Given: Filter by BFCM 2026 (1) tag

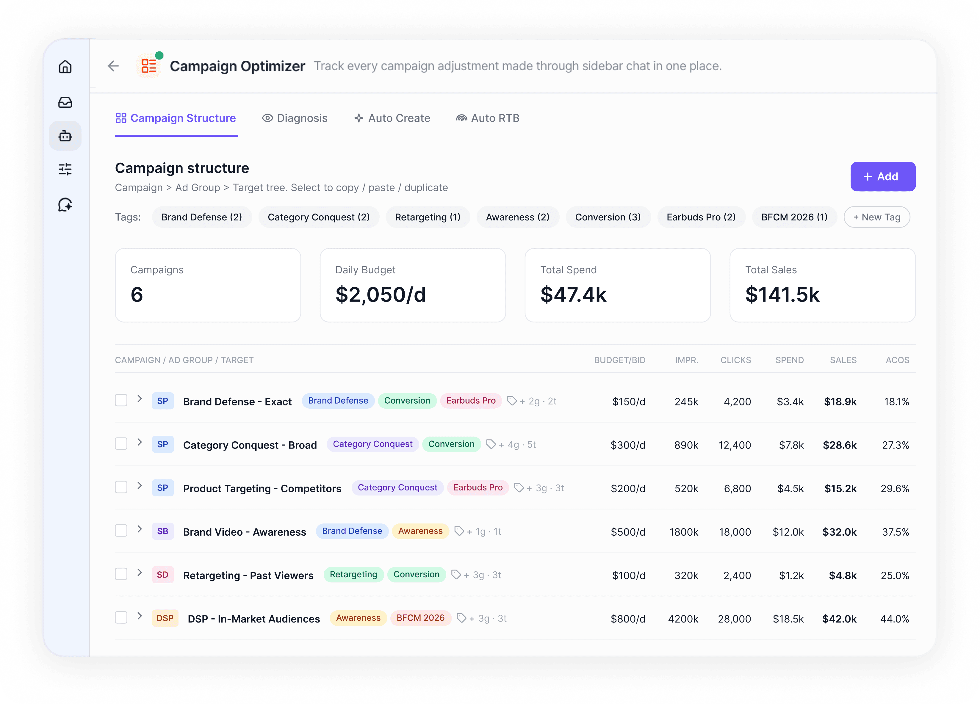Looking at the screenshot, I should 795,217.
